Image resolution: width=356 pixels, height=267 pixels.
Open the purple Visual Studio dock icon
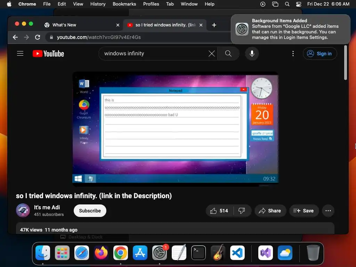266,253
